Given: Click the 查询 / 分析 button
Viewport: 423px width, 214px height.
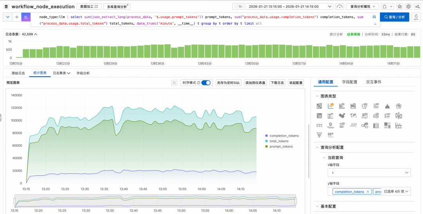Looking at the screenshot, I should [x=394, y=17].
